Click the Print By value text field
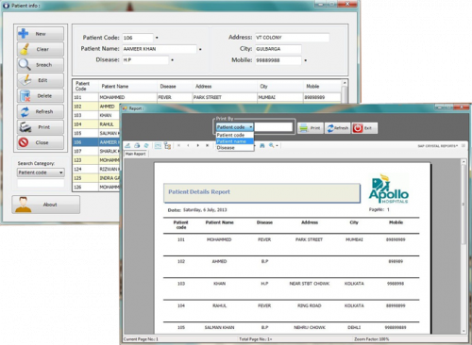Screen dimensions: 472x345 click(274, 127)
